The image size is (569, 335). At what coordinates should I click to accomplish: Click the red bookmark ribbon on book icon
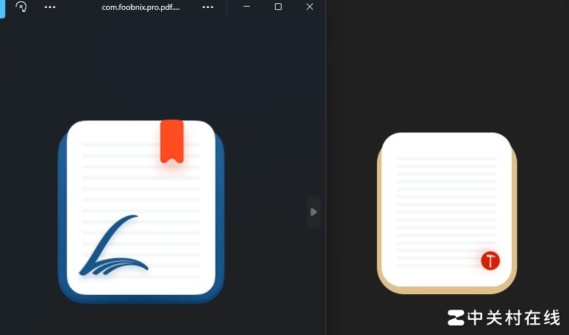(x=172, y=141)
